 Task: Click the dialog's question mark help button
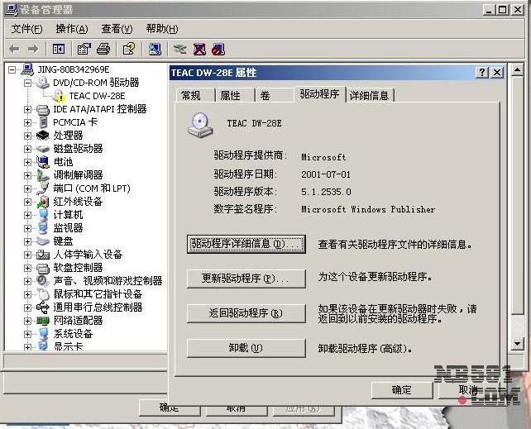point(482,73)
